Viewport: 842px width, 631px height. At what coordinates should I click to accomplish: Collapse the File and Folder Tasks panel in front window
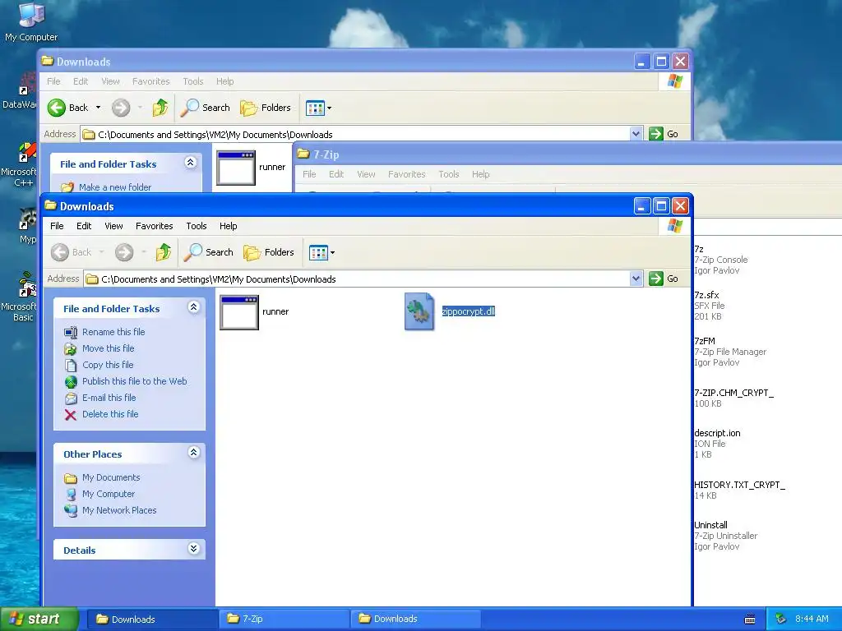tap(194, 307)
